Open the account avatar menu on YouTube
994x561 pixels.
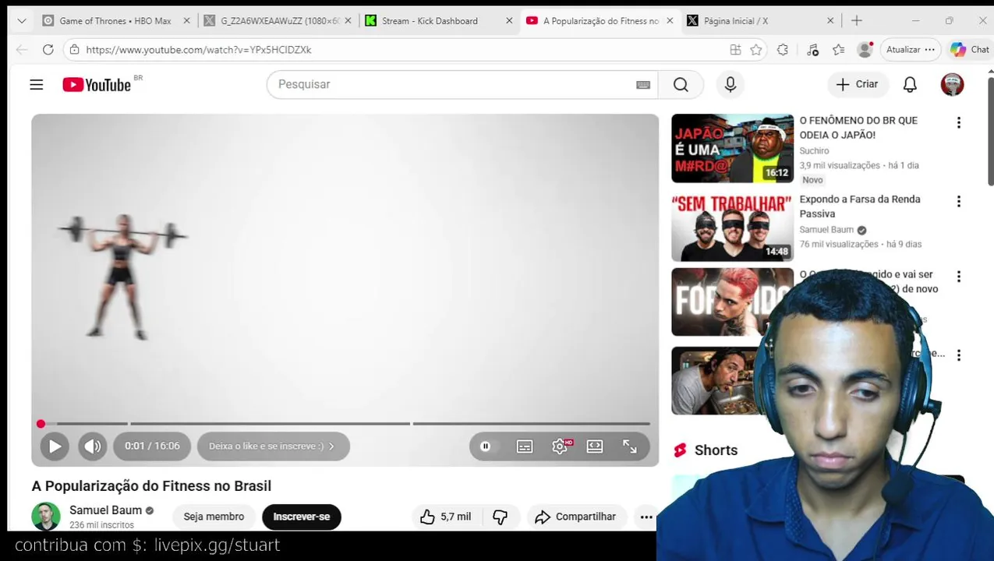(x=952, y=84)
